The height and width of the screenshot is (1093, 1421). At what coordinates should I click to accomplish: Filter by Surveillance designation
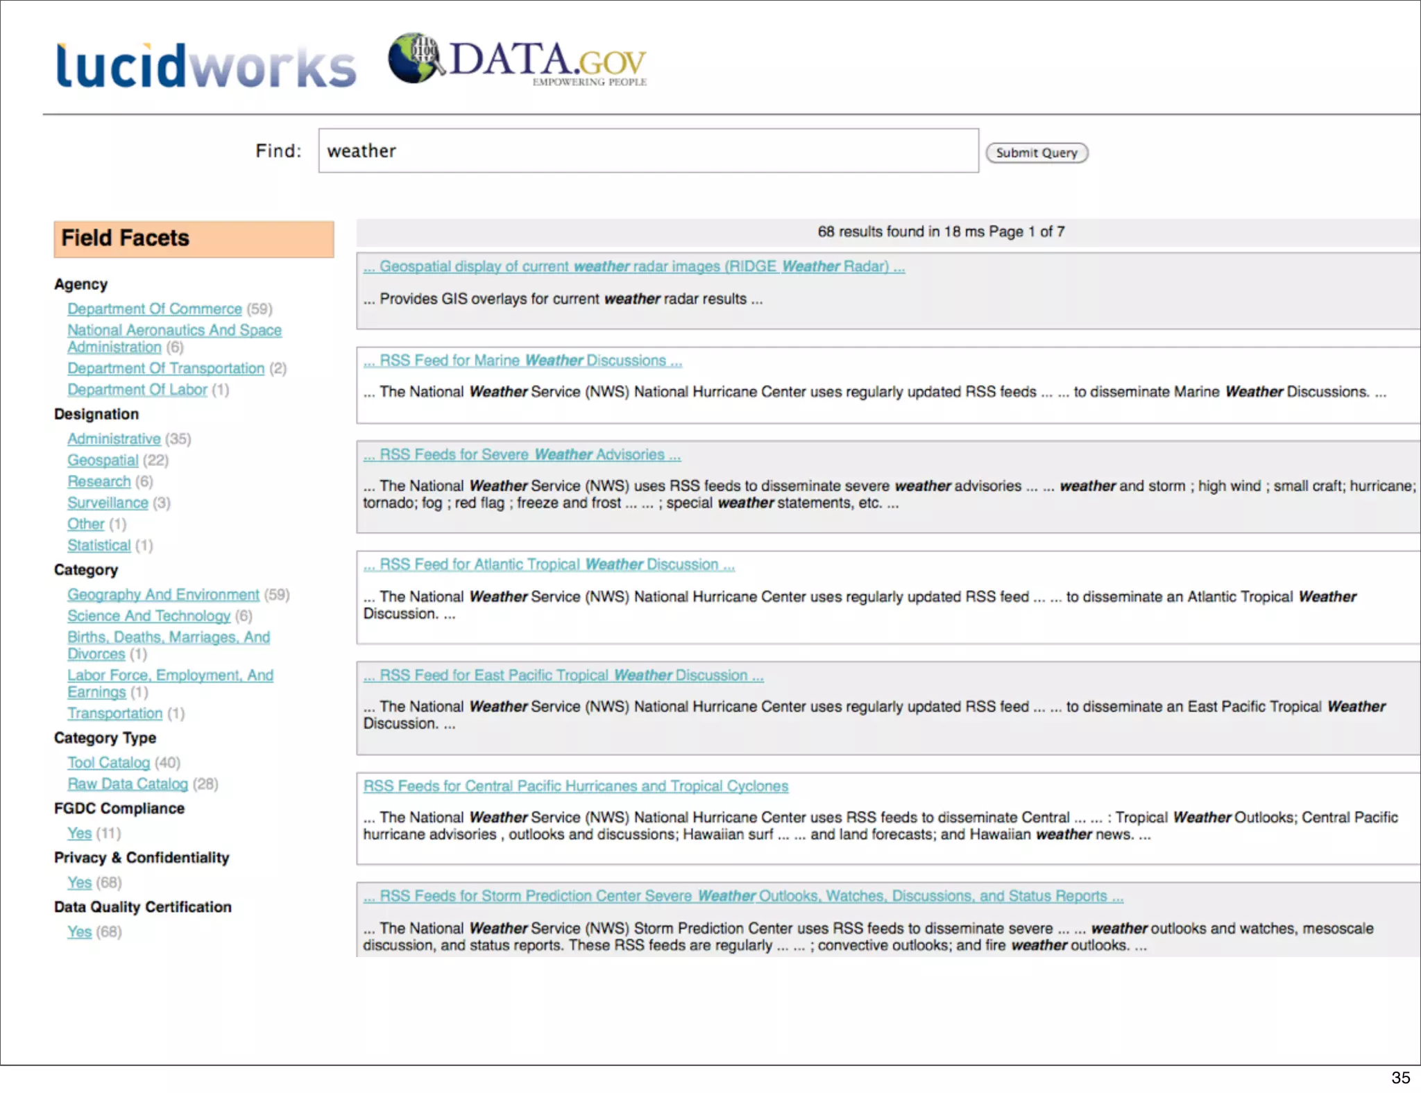click(108, 503)
